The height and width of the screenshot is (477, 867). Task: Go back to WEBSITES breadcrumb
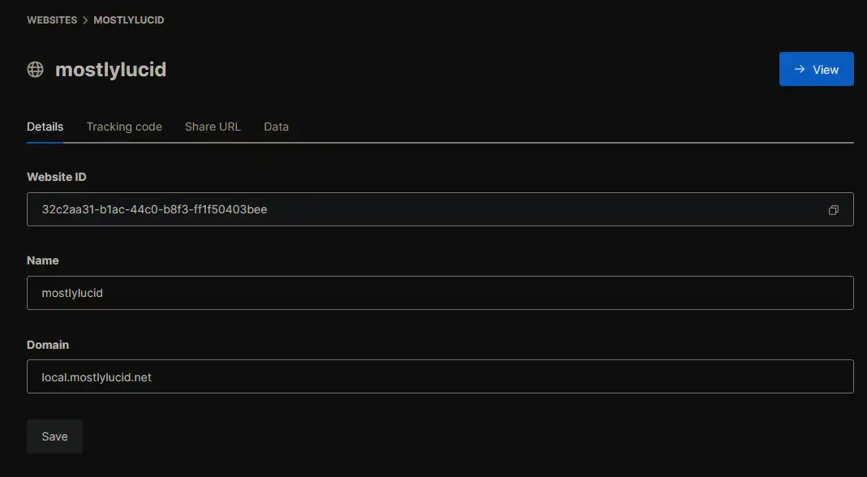52,20
